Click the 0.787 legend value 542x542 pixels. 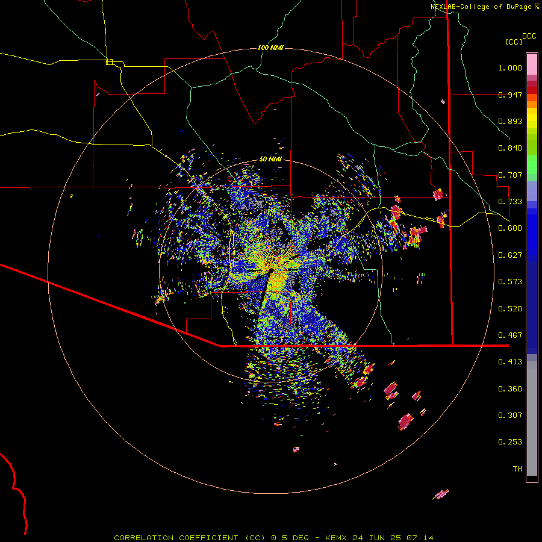click(x=510, y=175)
